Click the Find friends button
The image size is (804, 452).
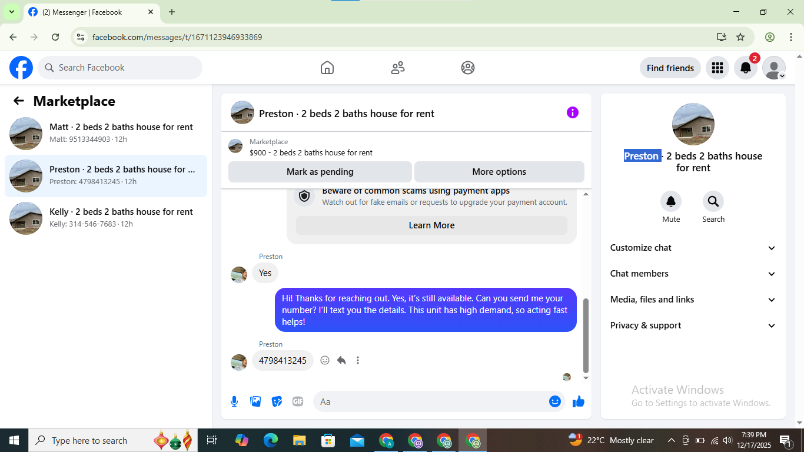coord(670,68)
